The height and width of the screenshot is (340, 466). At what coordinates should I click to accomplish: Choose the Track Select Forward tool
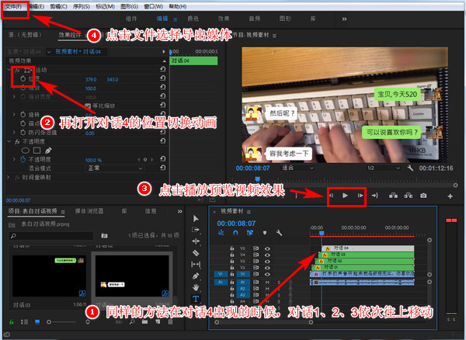coord(196,230)
